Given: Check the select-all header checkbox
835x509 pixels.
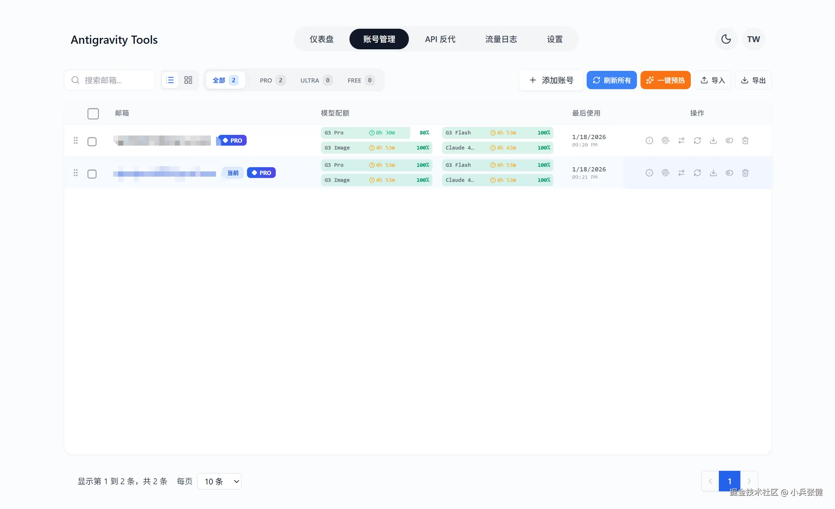Looking at the screenshot, I should coord(93,114).
